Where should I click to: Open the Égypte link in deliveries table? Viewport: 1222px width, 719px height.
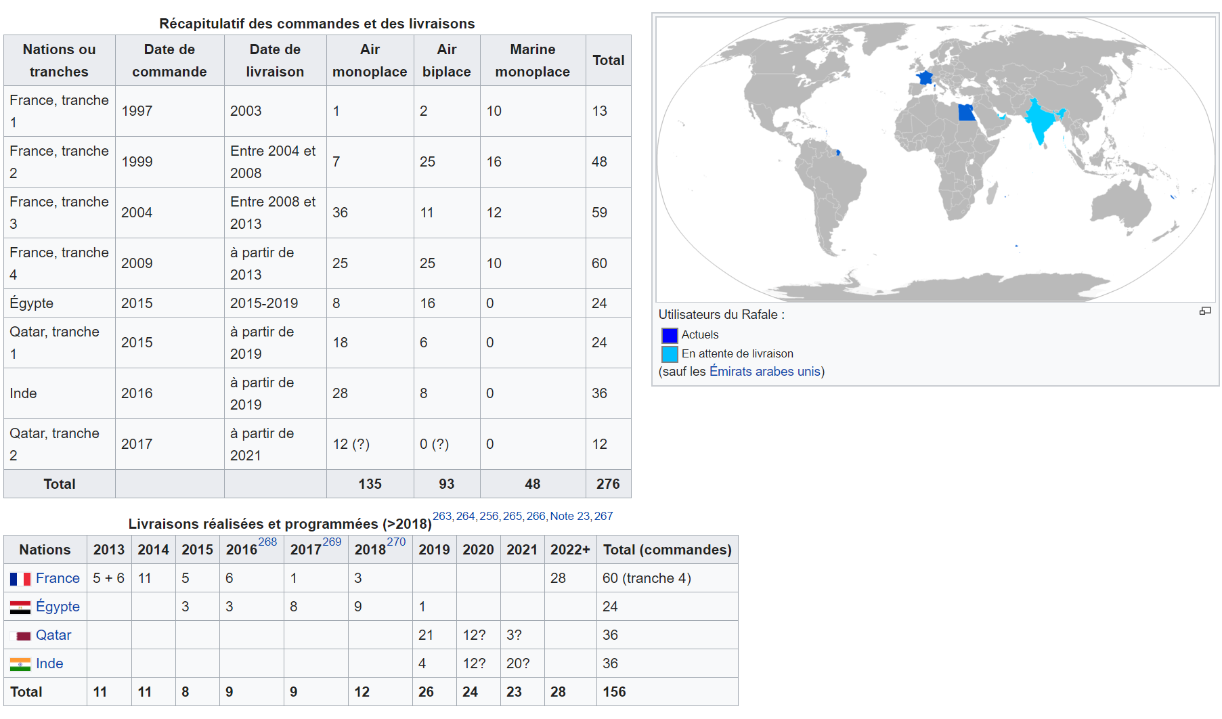(x=58, y=607)
